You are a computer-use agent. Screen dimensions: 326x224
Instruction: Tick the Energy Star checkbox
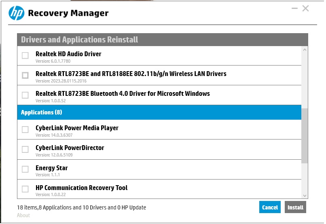click(x=25, y=169)
